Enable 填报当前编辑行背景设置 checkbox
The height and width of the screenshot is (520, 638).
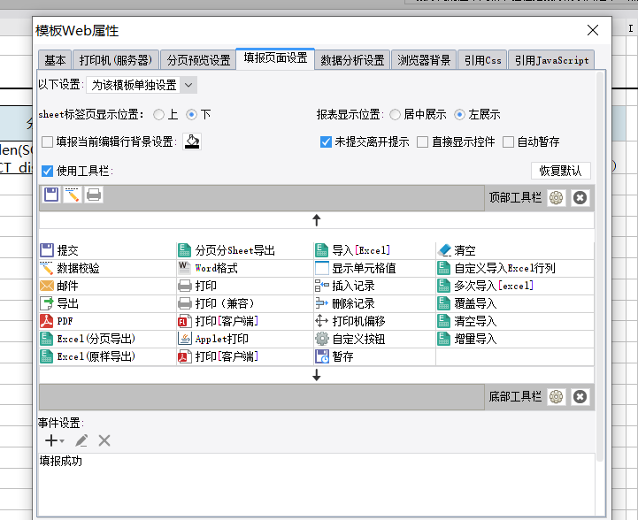coord(47,141)
